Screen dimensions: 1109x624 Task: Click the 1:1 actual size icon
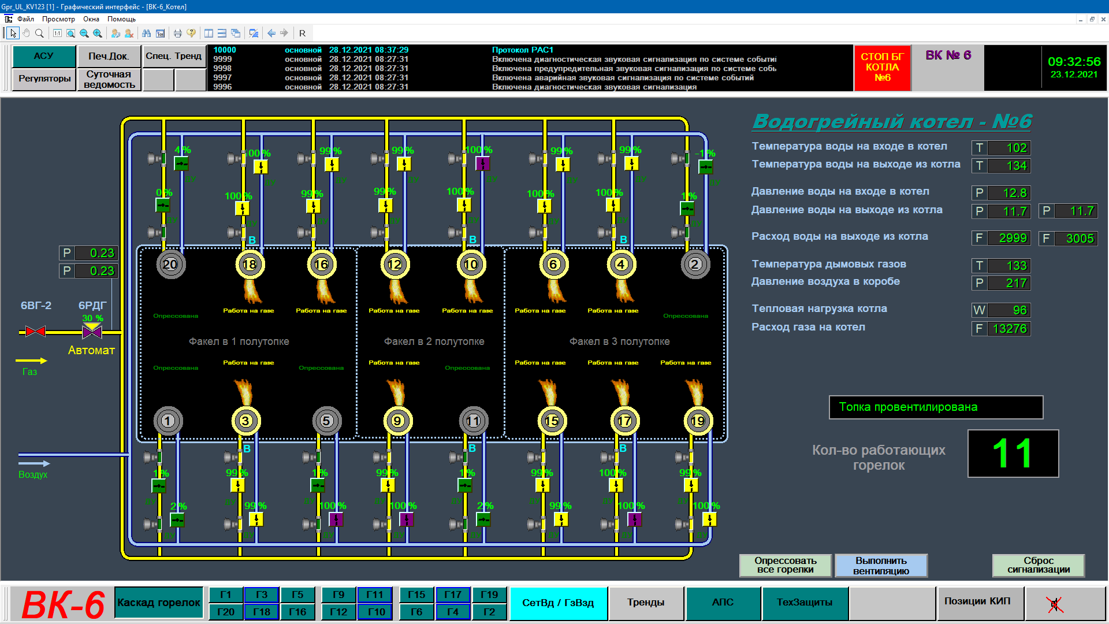coord(57,34)
